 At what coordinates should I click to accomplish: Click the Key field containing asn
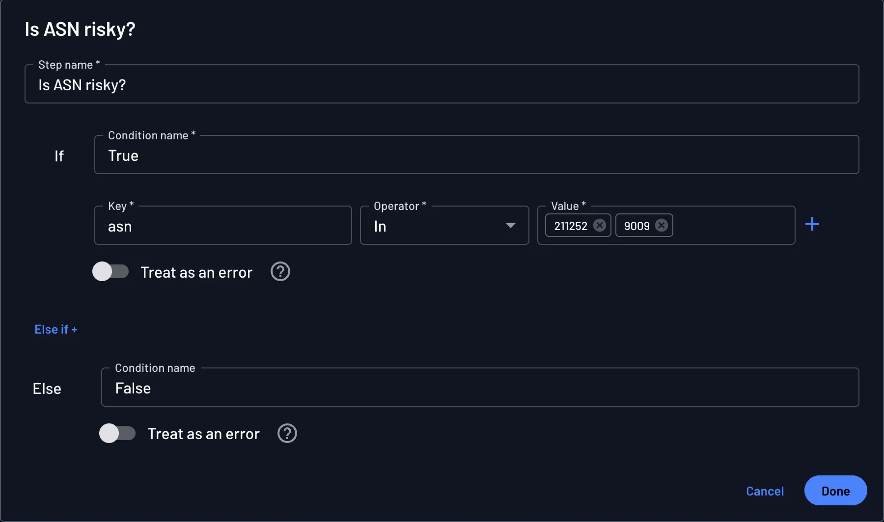click(223, 226)
